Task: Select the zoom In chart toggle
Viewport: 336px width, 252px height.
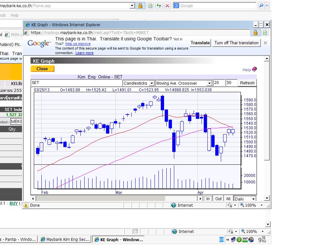Action: pos(208,199)
